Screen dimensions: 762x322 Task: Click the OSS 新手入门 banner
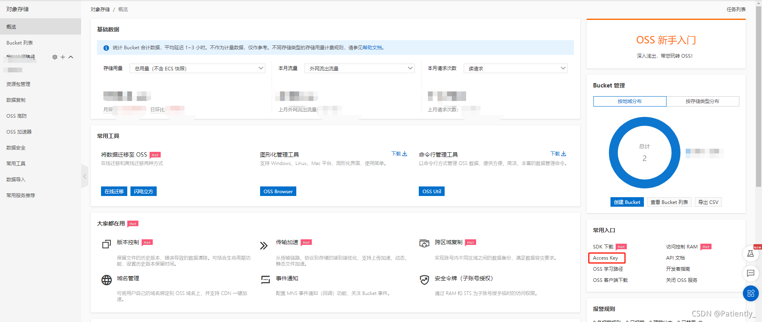(666, 44)
